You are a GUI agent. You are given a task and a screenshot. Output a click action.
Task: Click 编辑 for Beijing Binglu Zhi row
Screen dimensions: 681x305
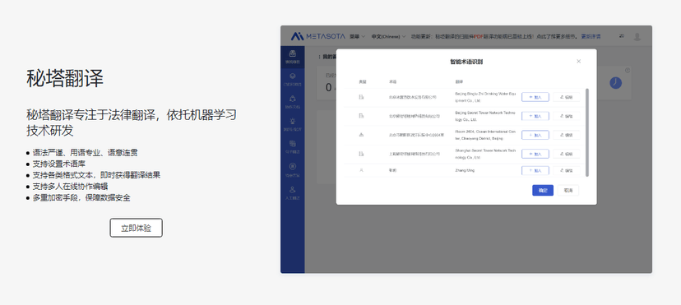click(567, 97)
